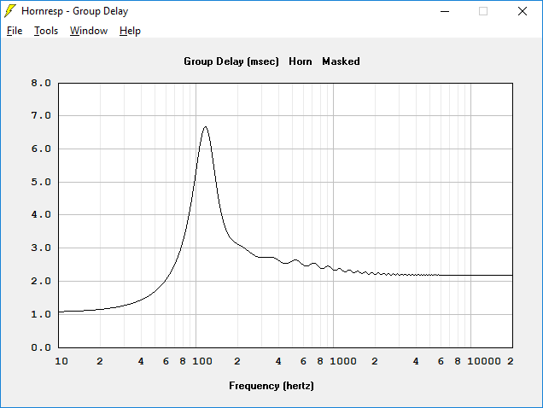This screenshot has width=543, height=408.
Task: Click the 'Horn' label in chart title
Action: click(x=301, y=61)
